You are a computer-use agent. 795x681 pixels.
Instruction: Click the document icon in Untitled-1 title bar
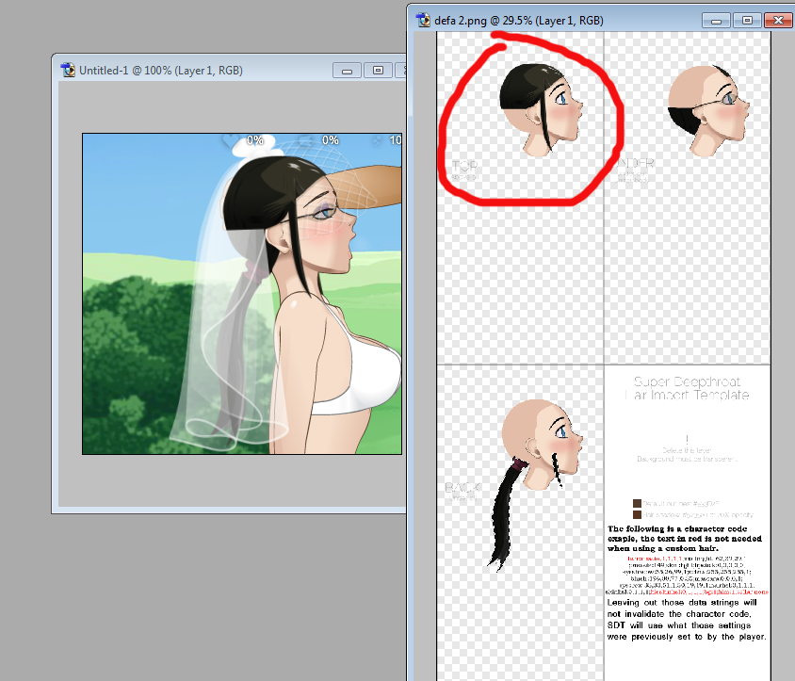coord(68,70)
